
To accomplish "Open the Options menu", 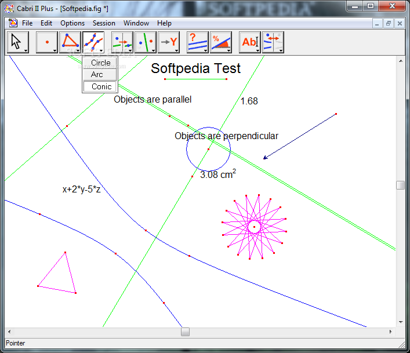I will 72,23.
